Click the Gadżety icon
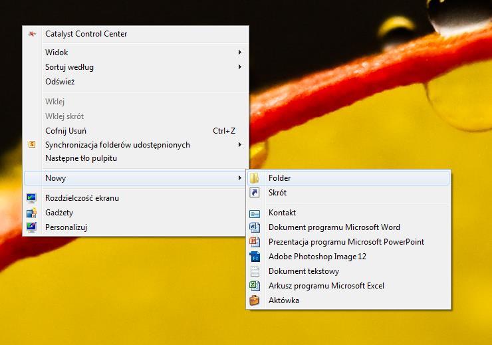 point(31,213)
